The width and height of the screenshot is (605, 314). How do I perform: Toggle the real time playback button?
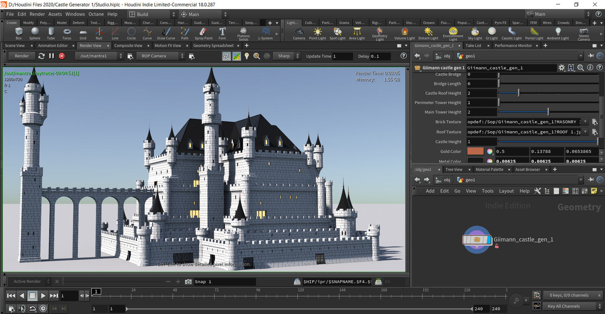point(43,309)
